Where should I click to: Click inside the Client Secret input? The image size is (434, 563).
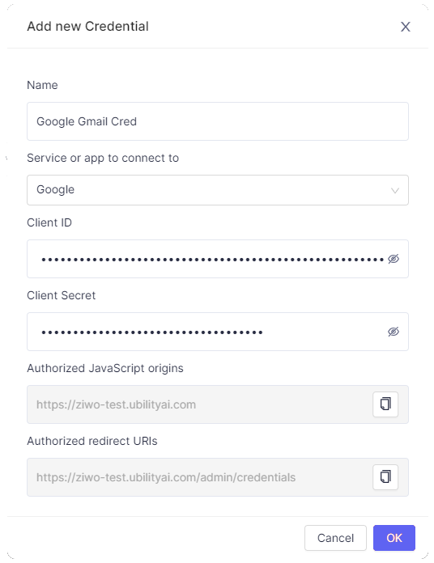point(212,332)
